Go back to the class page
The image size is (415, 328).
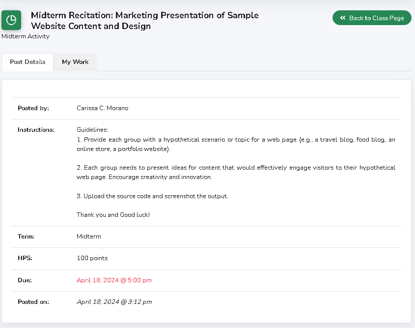coord(372,18)
